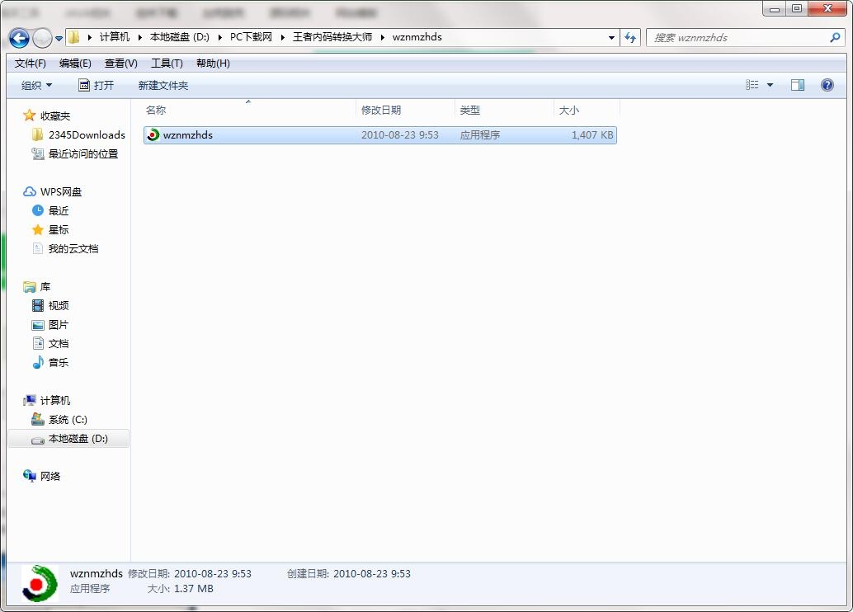853x612 pixels.
Task: Select 计算机 in the address breadcrumb
Action: [114, 37]
